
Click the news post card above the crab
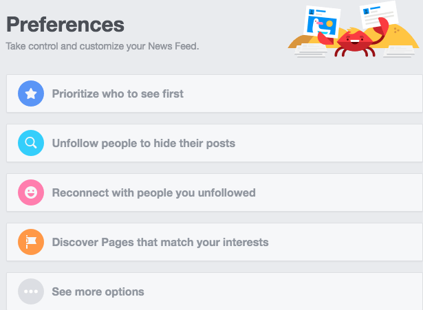tap(375, 16)
